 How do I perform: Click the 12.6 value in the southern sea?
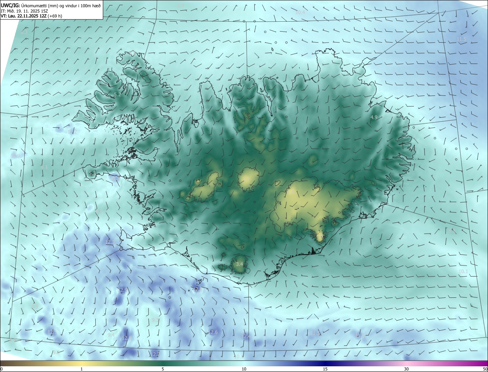(213, 332)
